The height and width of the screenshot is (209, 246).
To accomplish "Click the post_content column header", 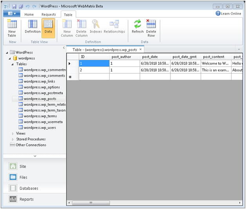I will [216, 57].
